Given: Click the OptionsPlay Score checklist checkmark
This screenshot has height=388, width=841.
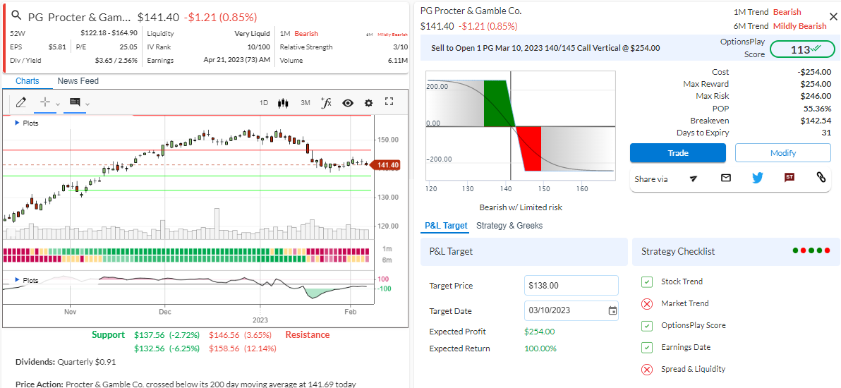Looking at the screenshot, I should pos(647,326).
